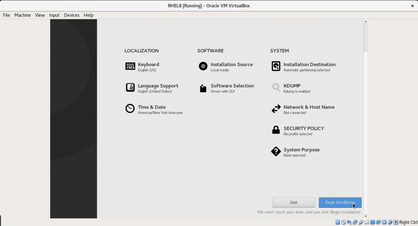Open Keyboard settings via keyboard icon
This screenshot has height=226, width=418.
click(130, 66)
